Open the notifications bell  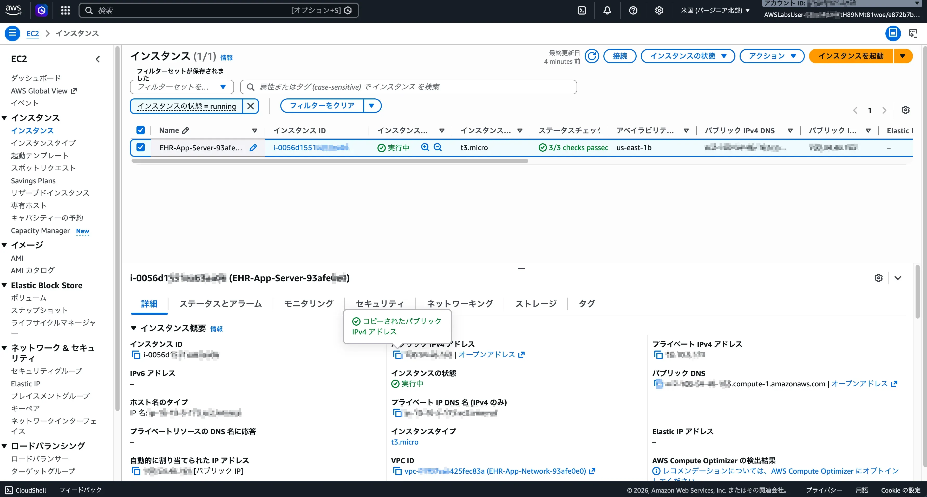[x=607, y=10]
